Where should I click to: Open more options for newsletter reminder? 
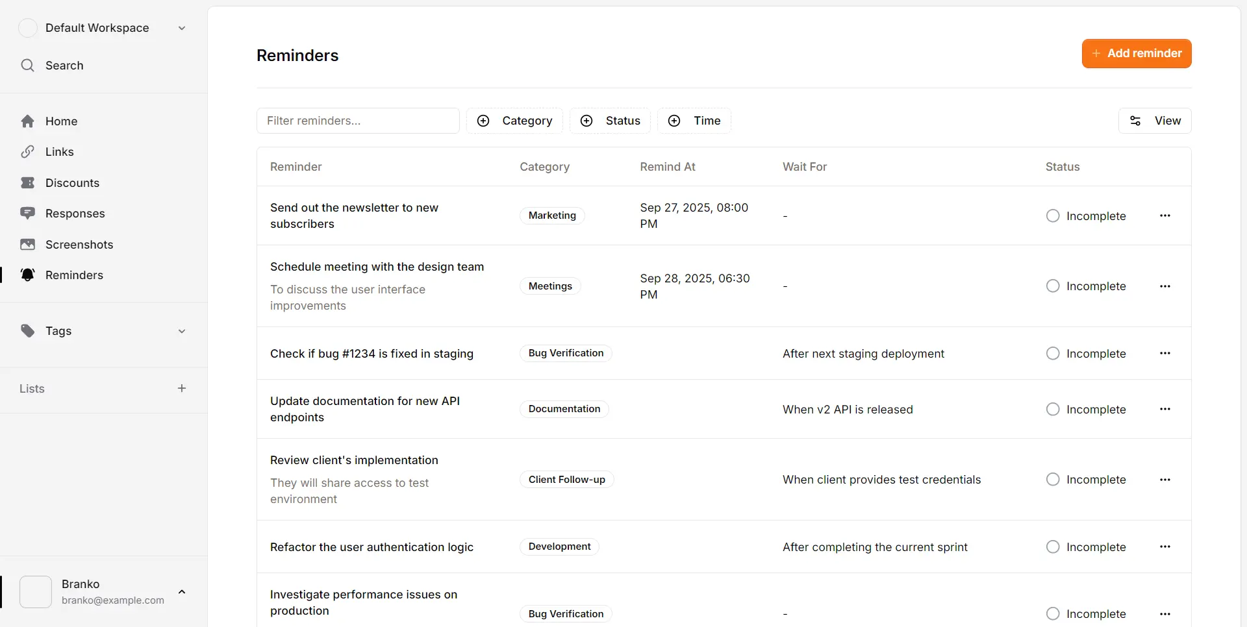point(1165,215)
